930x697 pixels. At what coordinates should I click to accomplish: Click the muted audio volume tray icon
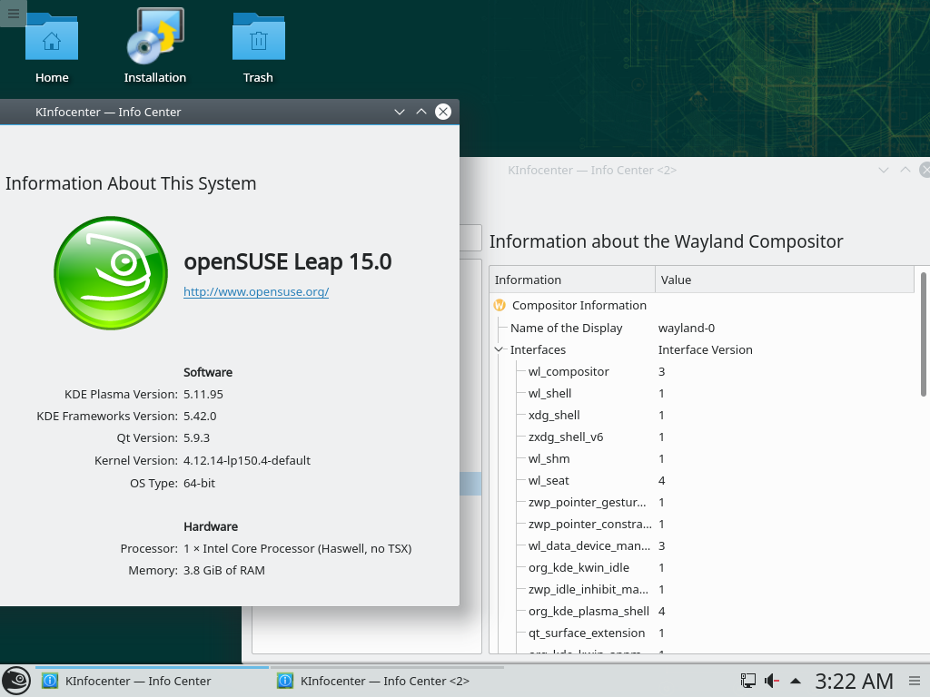pyautogui.click(x=772, y=681)
